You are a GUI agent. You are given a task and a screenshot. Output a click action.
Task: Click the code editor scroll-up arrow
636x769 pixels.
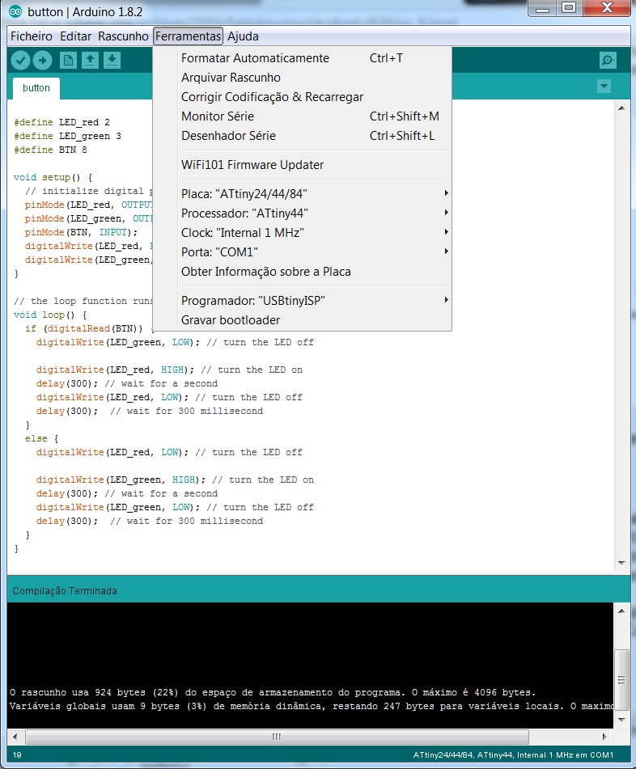coord(621,108)
